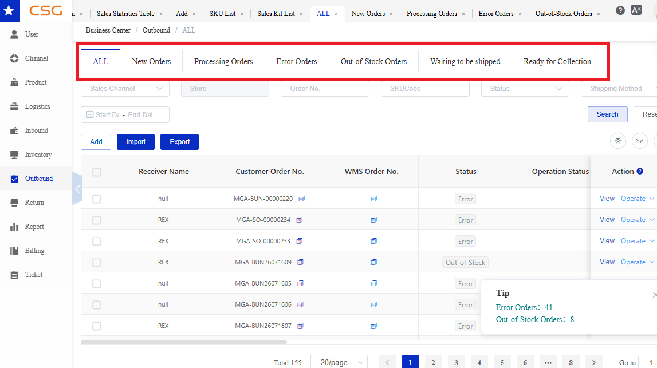Check the MGA-BUN26071609 row checkbox
The image size is (657, 368).
(96, 263)
